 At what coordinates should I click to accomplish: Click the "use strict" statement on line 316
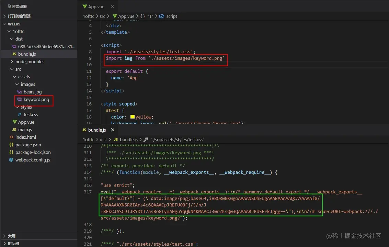(x=118, y=186)
